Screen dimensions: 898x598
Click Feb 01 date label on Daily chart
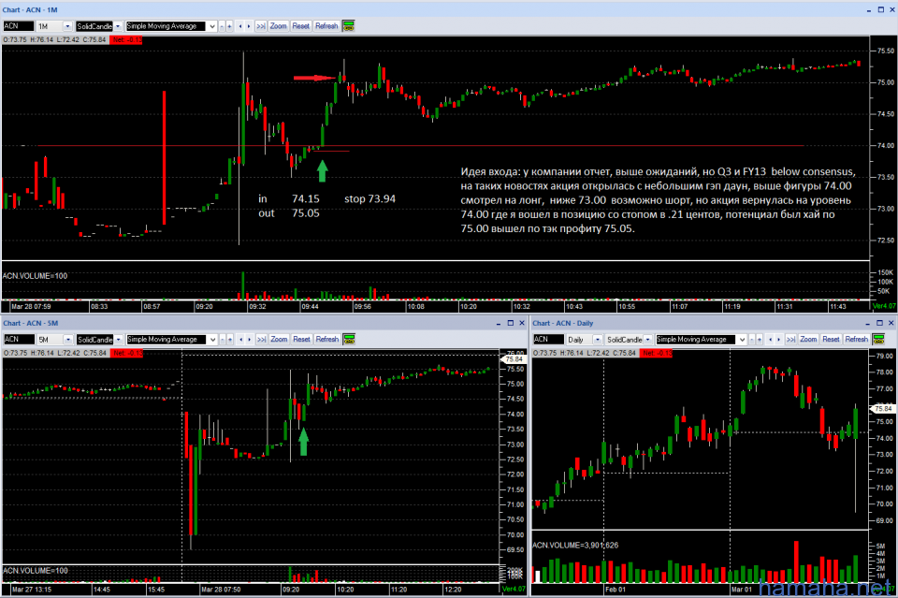point(616,589)
